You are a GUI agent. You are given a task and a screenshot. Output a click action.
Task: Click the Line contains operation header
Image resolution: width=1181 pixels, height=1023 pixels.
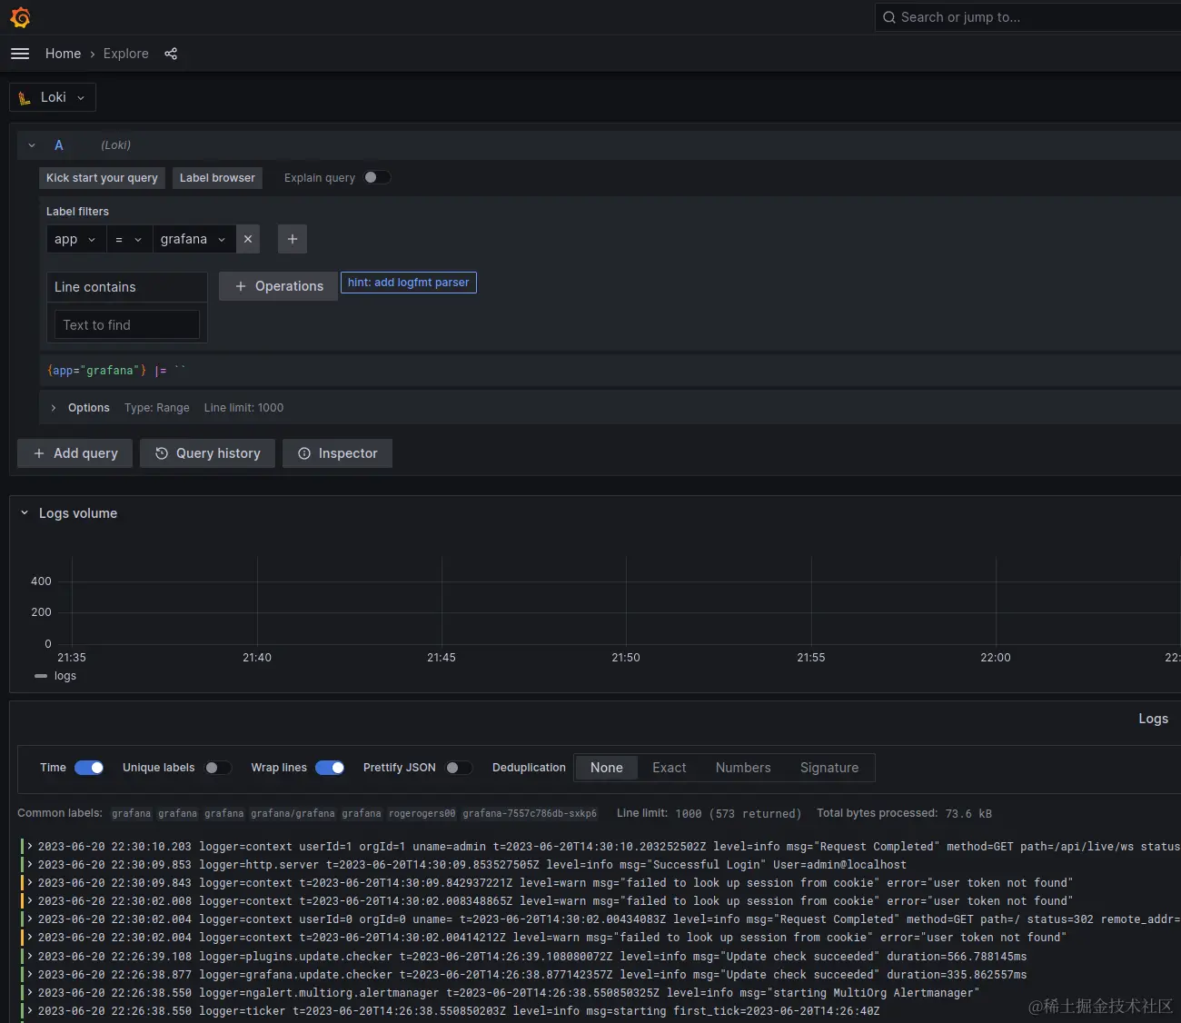[127, 287]
